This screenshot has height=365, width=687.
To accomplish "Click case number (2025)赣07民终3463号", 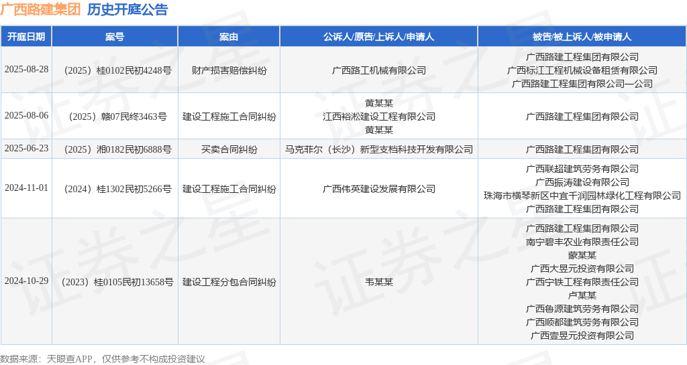I will (115, 117).
